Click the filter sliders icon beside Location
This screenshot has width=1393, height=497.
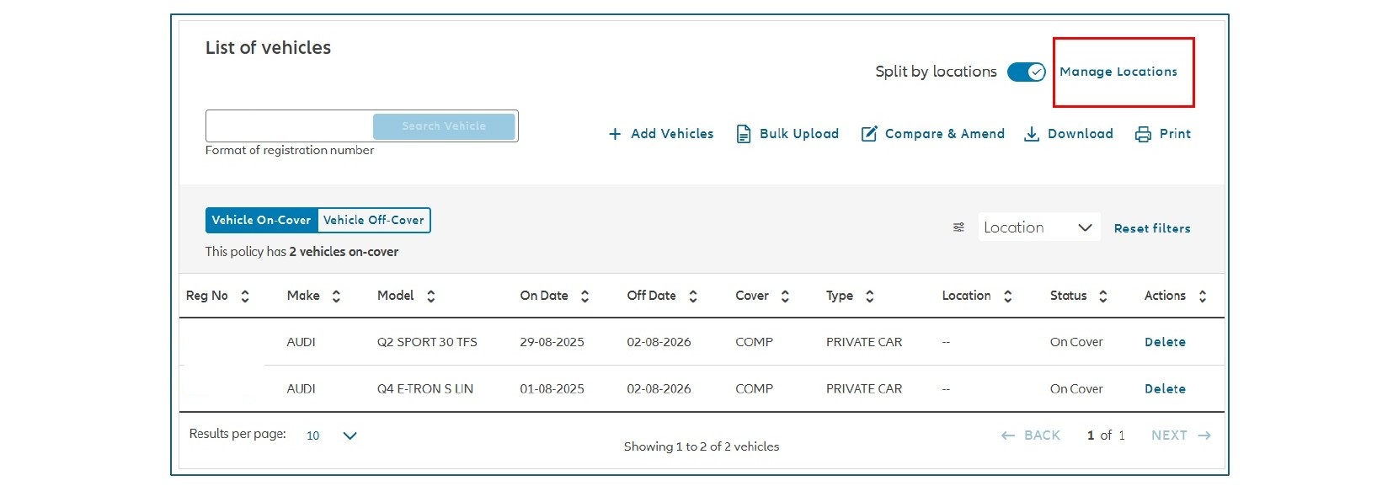(958, 227)
